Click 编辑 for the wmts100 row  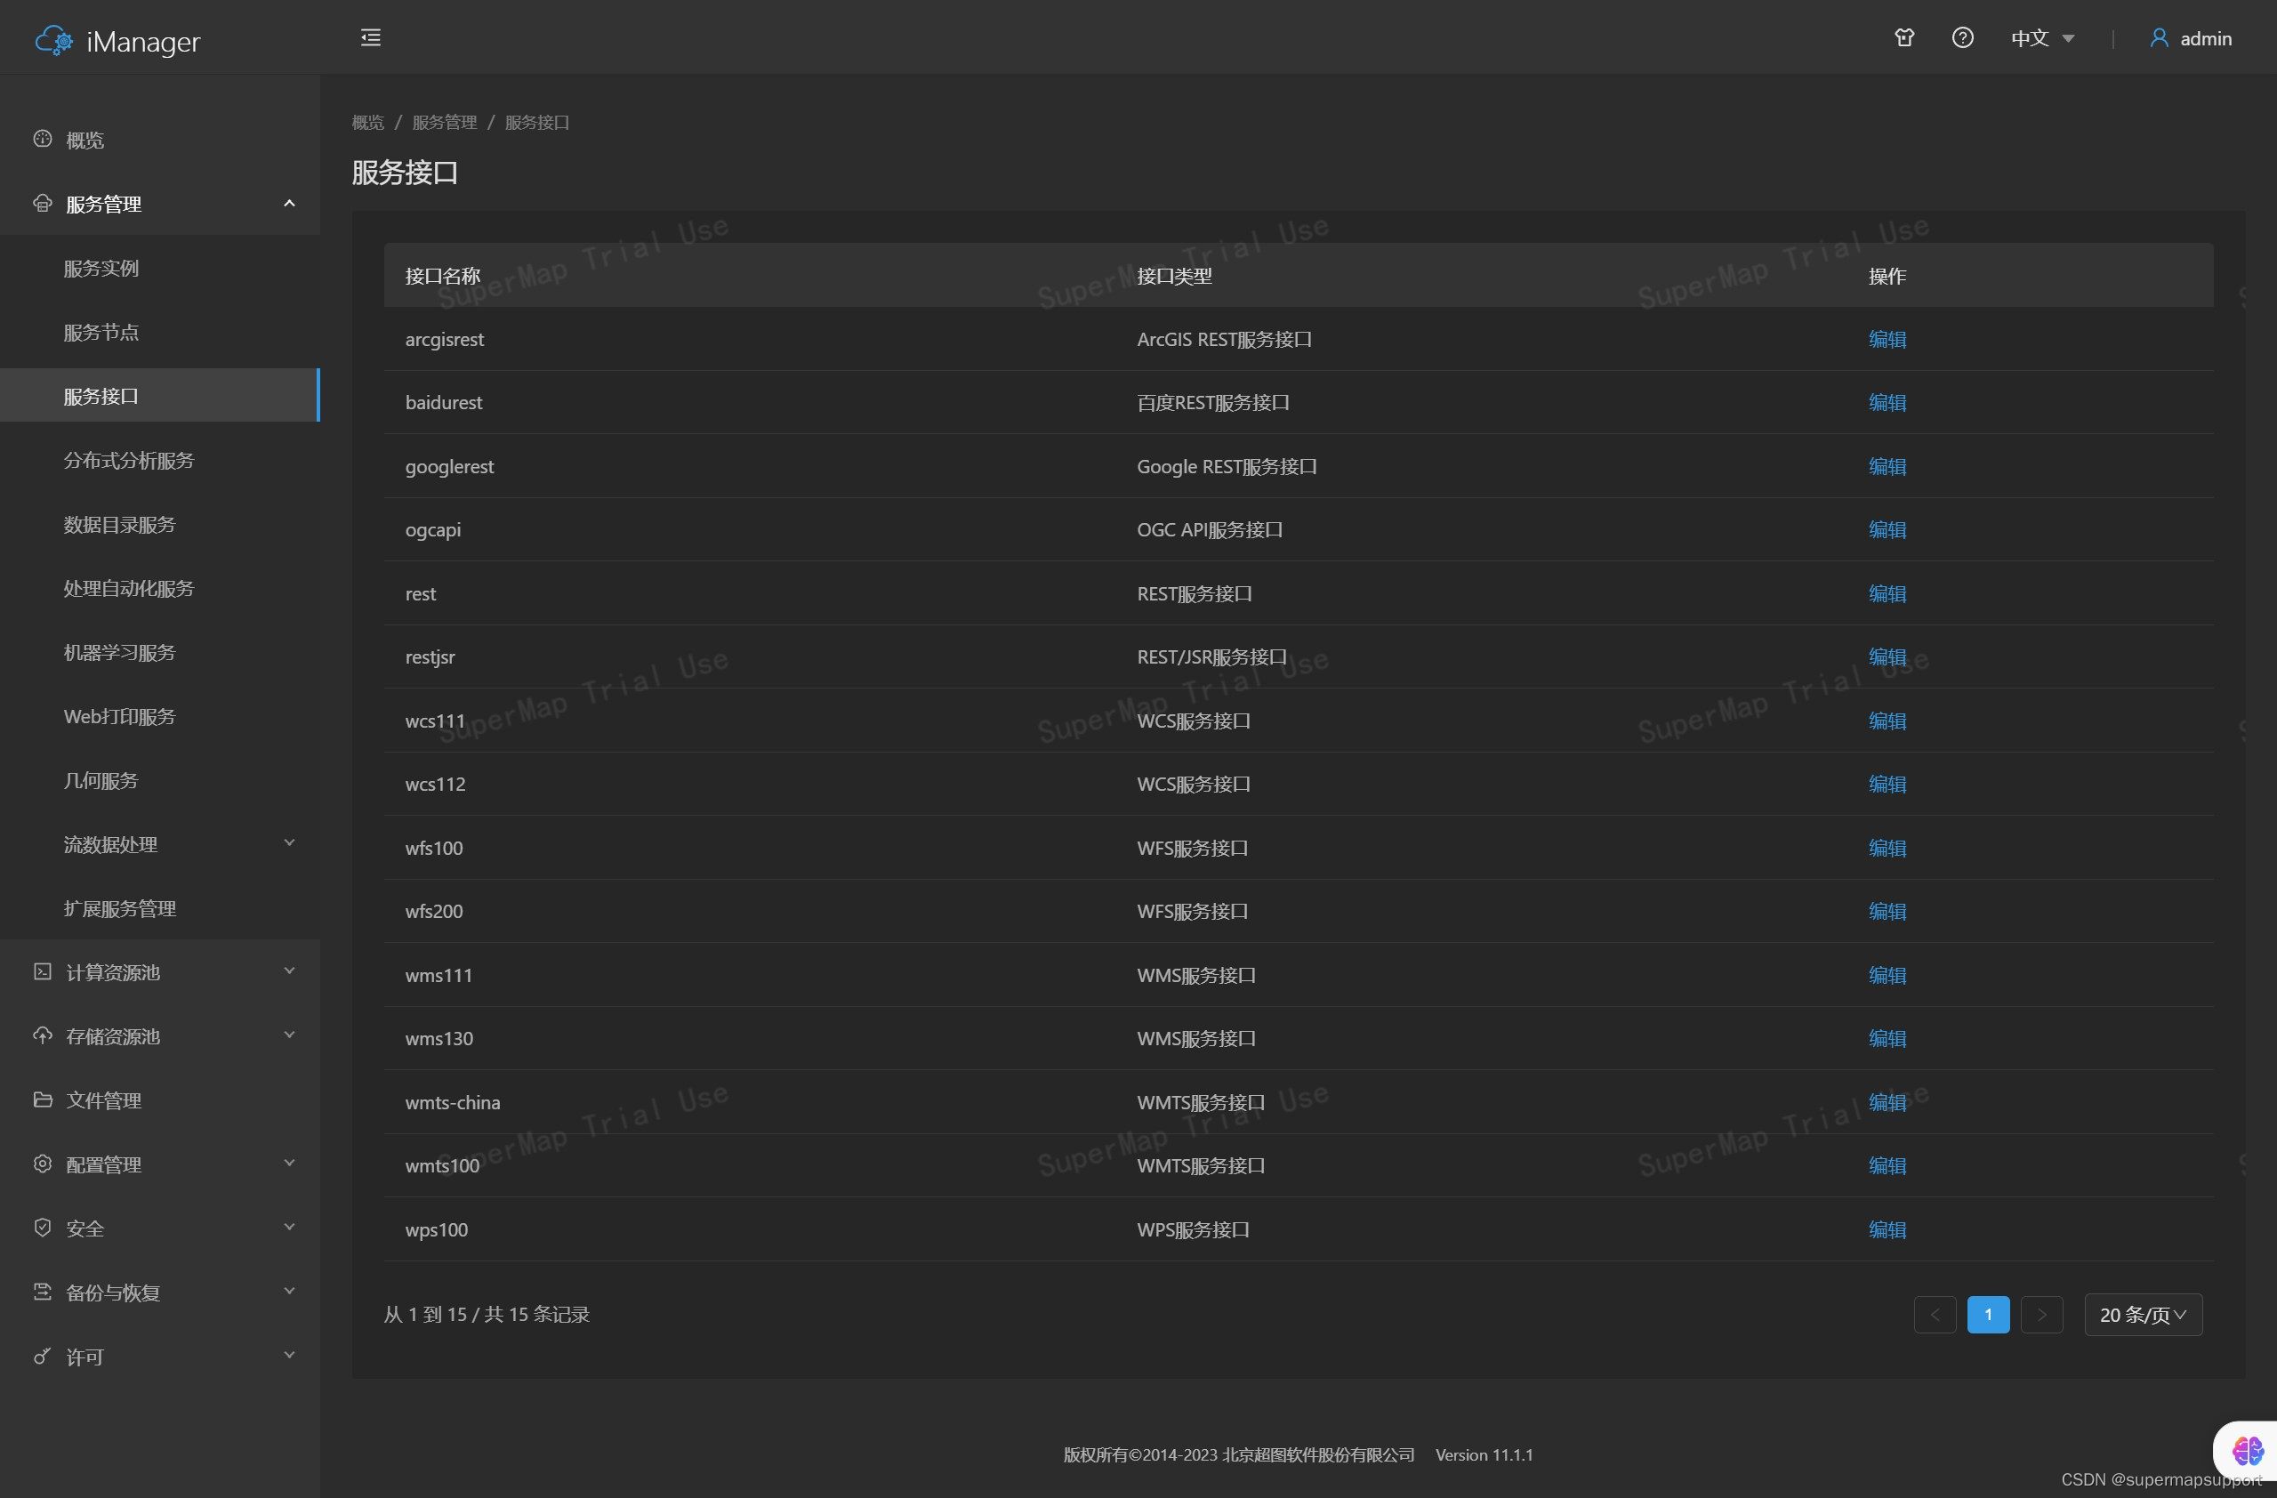click(x=1887, y=1165)
